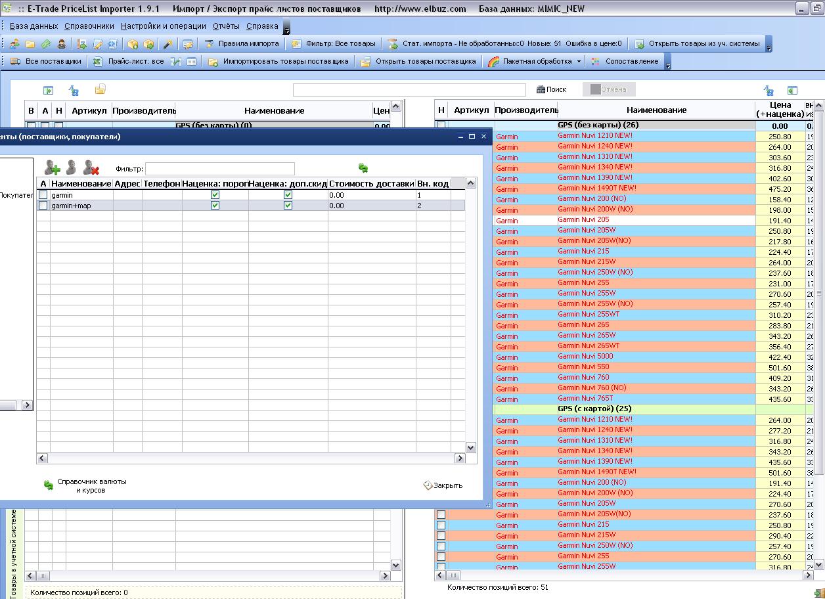This screenshot has height=599, width=825.
Task: Toggle Наценка: доп.скид checkbox for garmin
Action: click(x=288, y=195)
